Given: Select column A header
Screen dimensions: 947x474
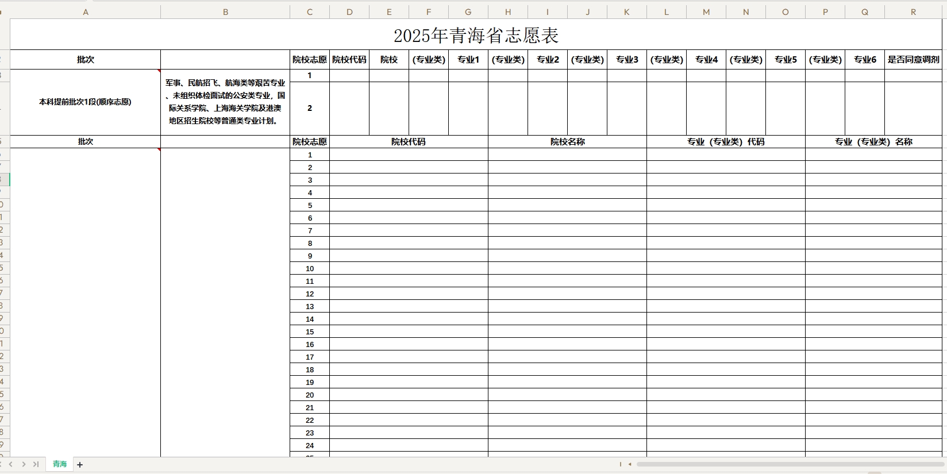Looking at the screenshot, I should click(x=86, y=12).
